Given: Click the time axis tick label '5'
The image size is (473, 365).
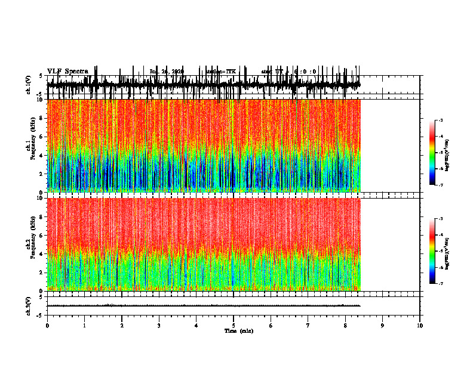Looking at the screenshot, I should 234,326.
